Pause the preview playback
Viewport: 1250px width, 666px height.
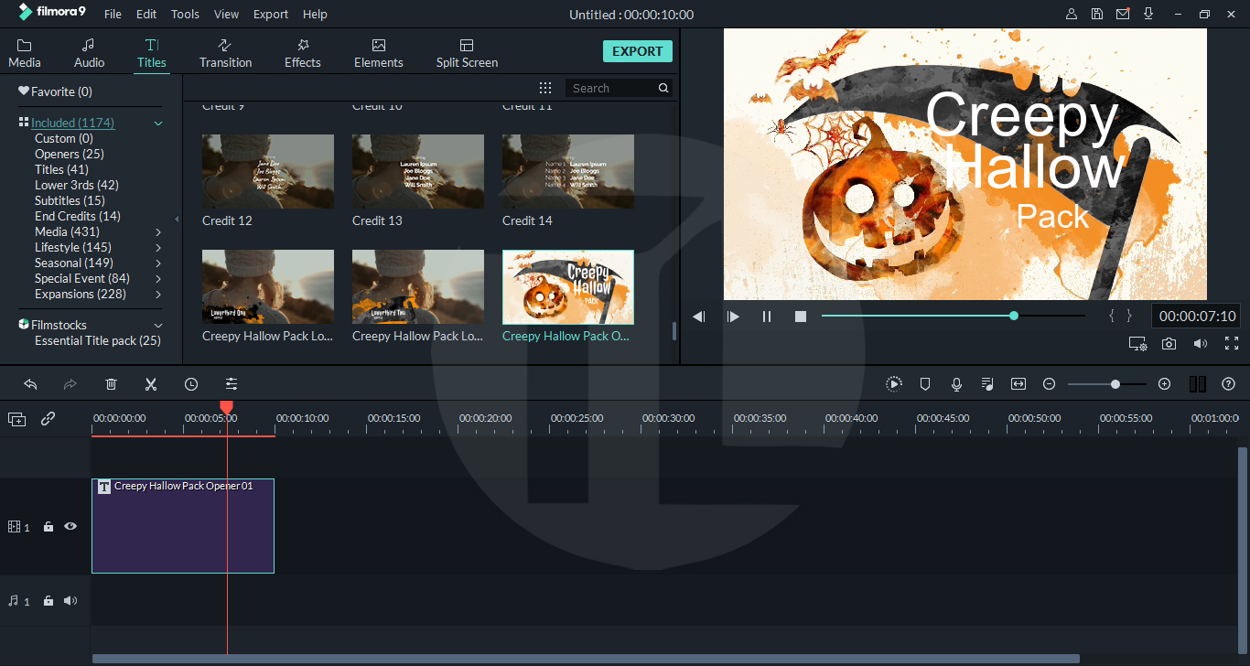tap(767, 317)
